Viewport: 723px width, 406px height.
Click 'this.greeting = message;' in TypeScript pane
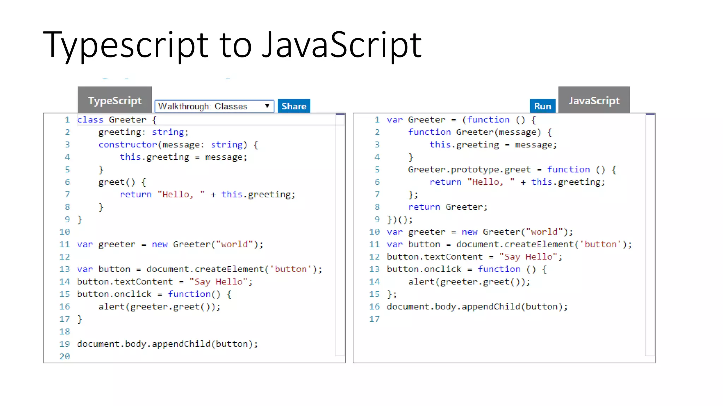183,157
